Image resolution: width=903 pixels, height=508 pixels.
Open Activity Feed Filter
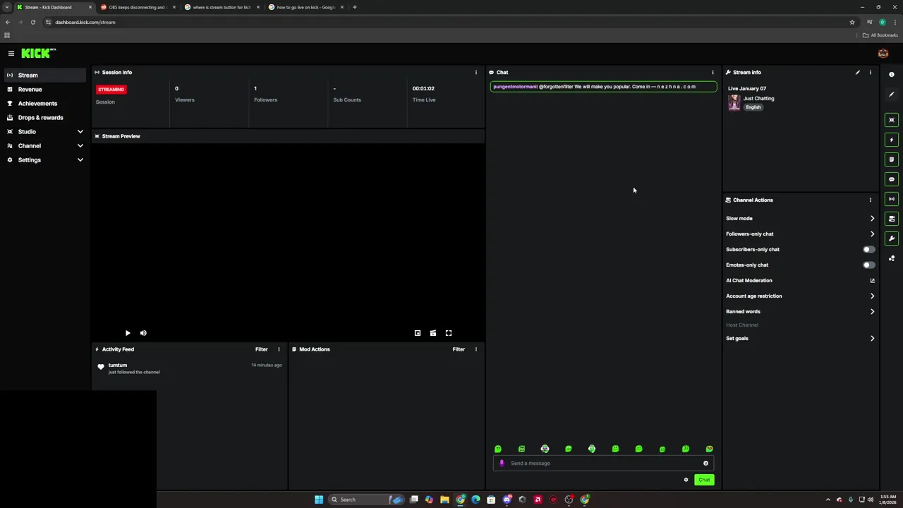tap(261, 349)
